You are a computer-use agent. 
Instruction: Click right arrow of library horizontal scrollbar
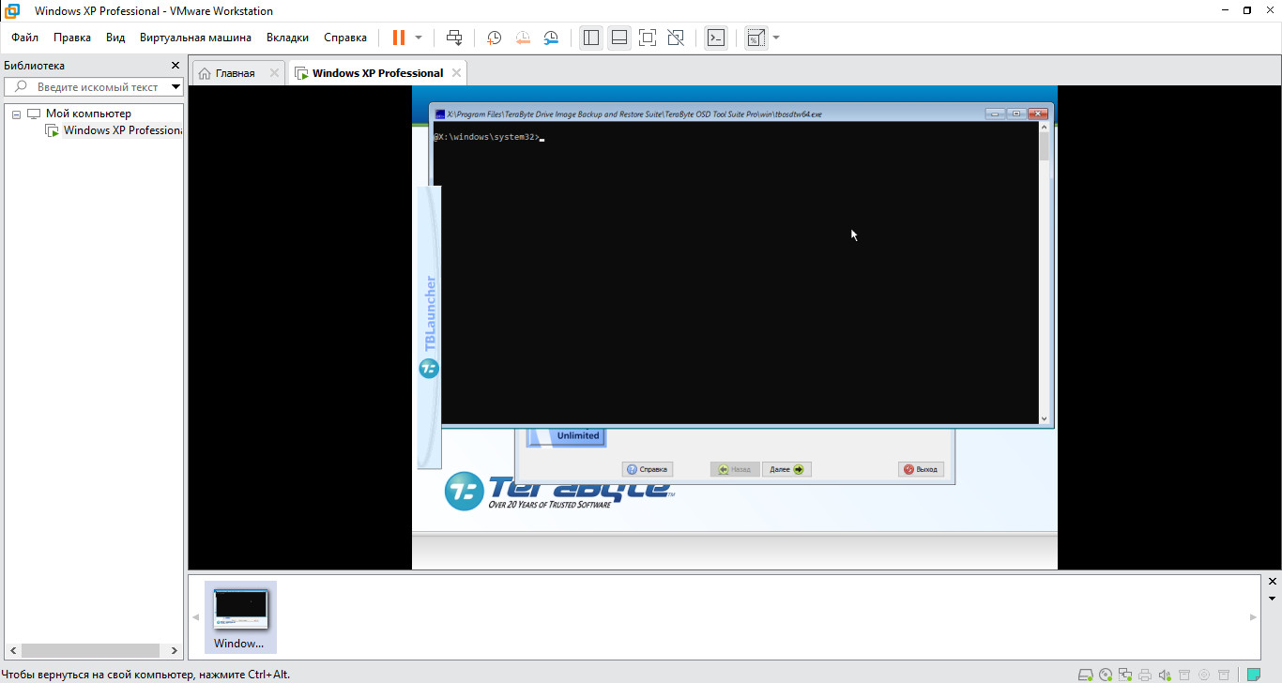pos(175,650)
